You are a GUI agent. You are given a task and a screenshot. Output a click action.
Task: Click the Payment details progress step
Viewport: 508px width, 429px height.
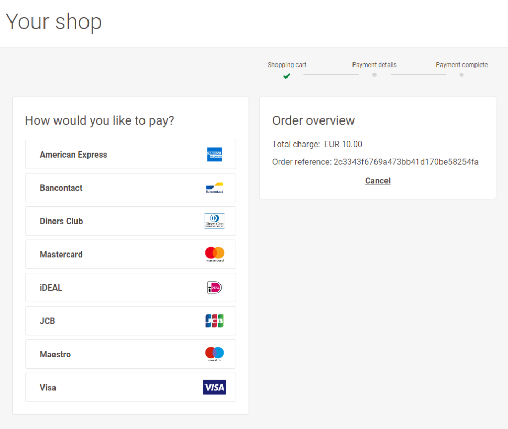[374, 65]
